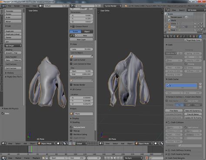Viewport: 206px width, 160px height.
Task: Click the Cell Fracture button
Action: pos(13,68)
